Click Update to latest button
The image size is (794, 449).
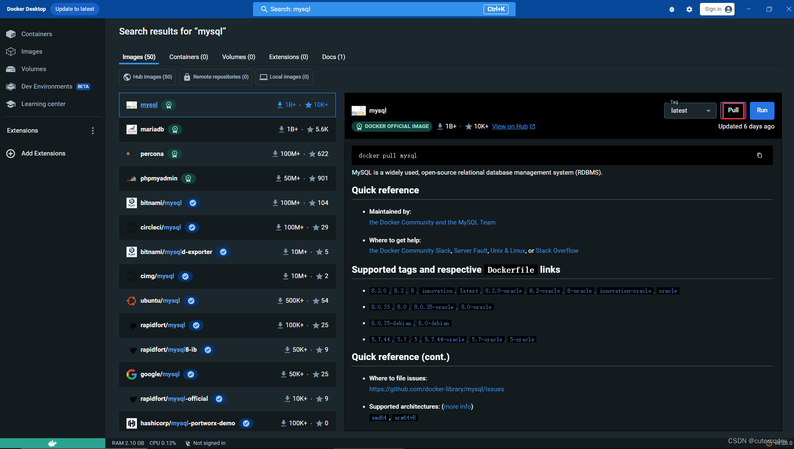(x=74, y=9)
